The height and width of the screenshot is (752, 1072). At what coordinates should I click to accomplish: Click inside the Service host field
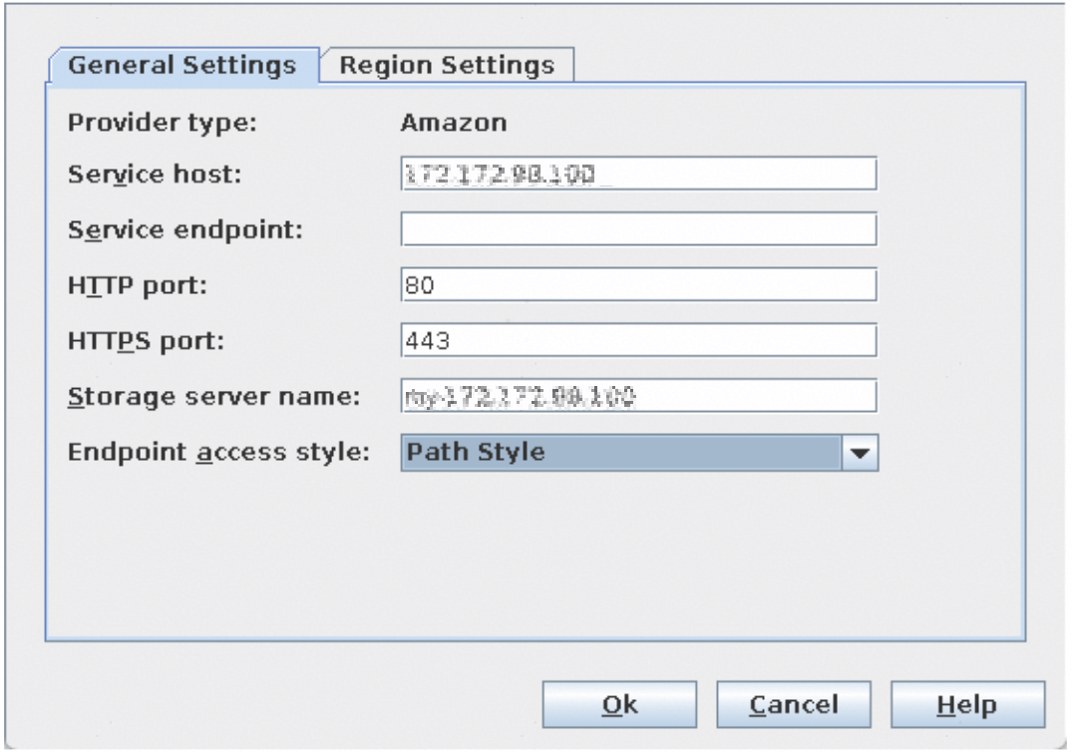point(638,174)
